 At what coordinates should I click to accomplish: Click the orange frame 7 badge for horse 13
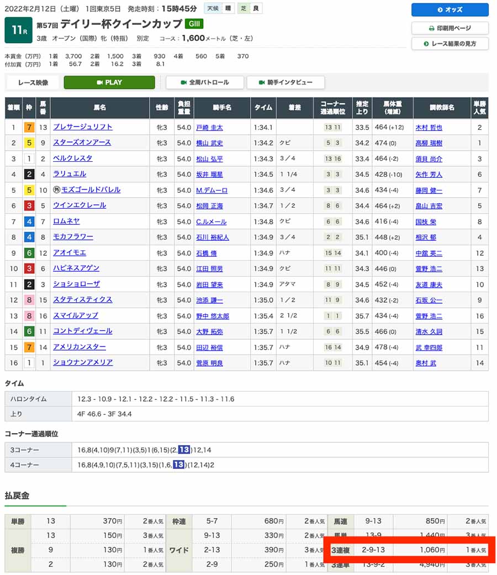(29, 127)
